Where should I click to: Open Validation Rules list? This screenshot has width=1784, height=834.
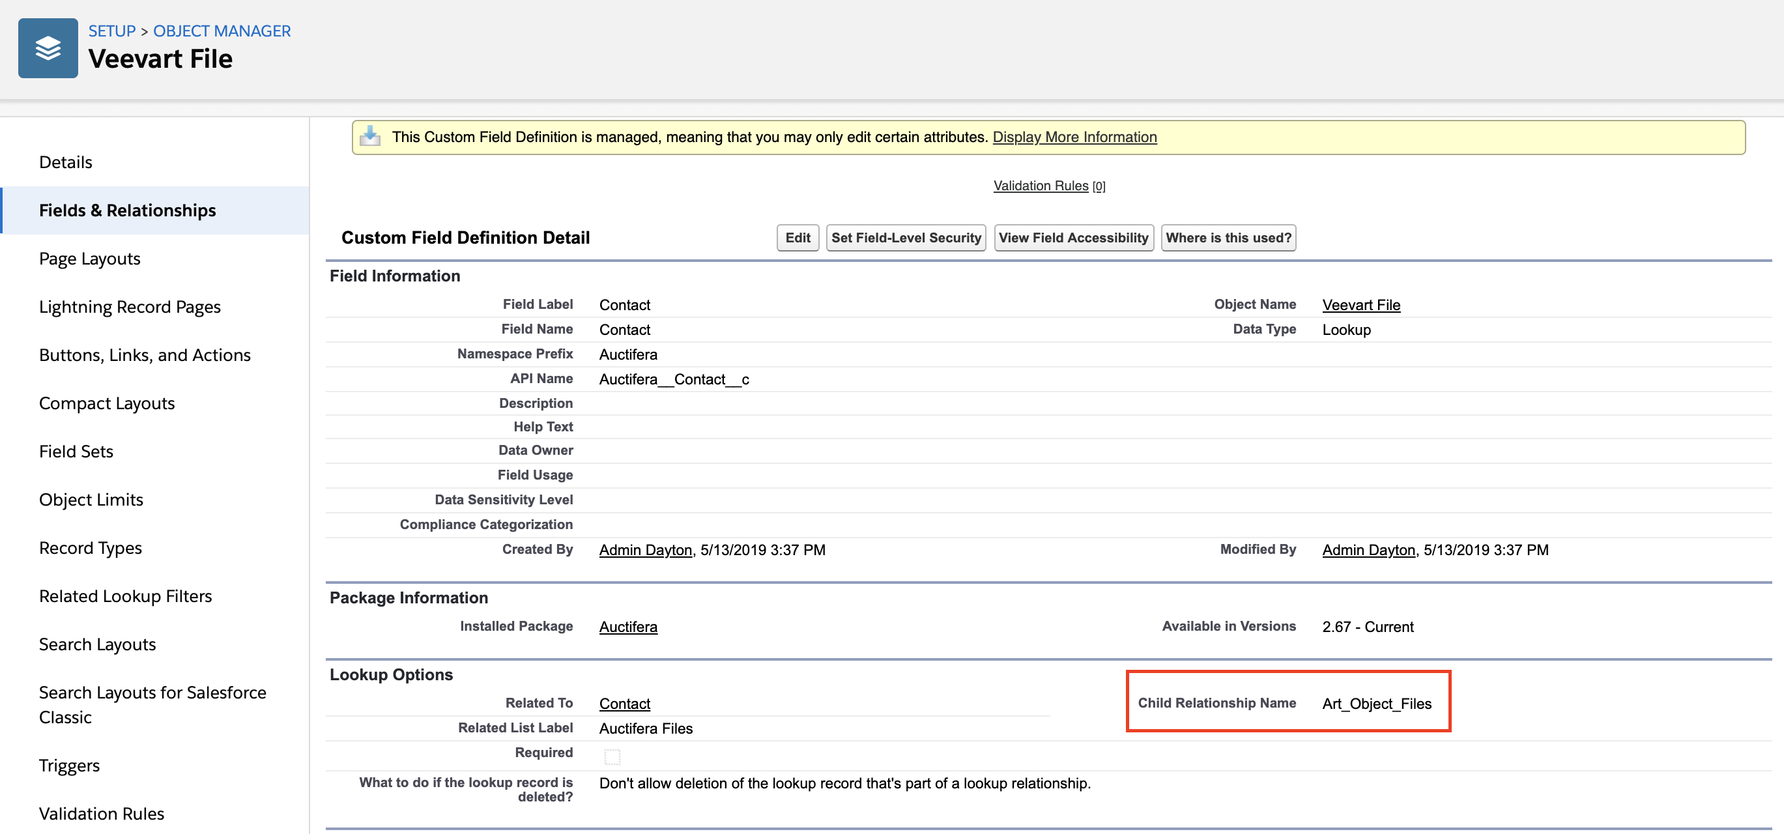click(x=1042, y=185)
